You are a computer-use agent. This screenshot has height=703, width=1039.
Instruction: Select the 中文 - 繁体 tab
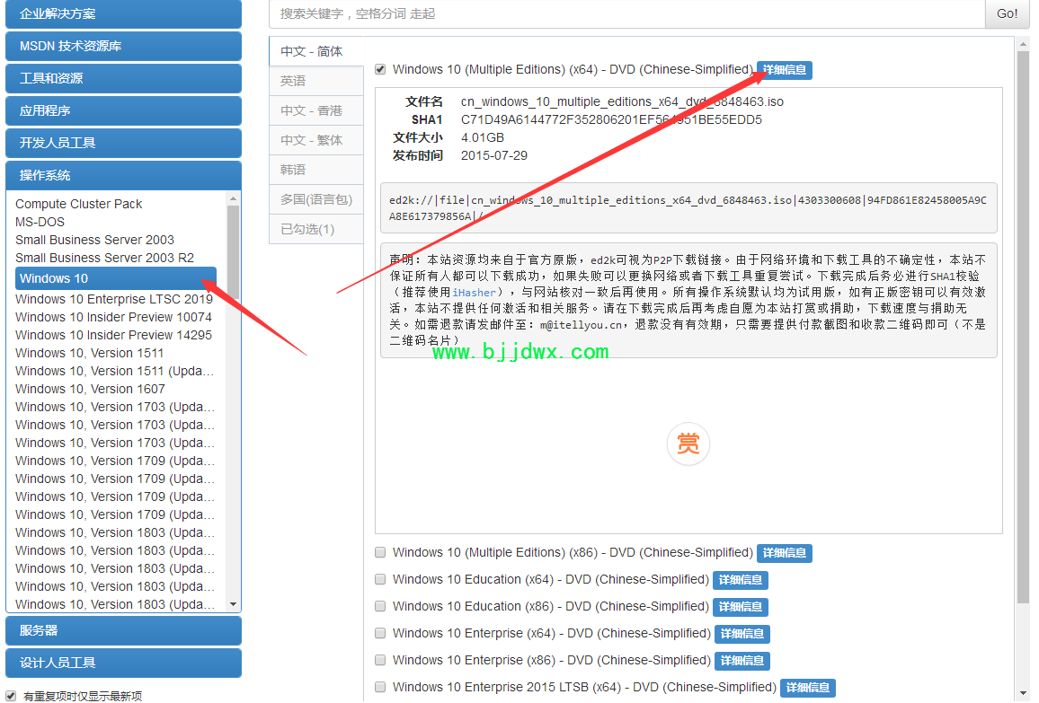(316, 140)
